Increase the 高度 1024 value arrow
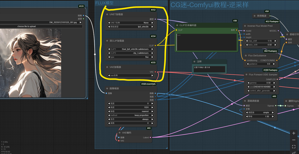The image size is (299, 154). pos(152,107)
